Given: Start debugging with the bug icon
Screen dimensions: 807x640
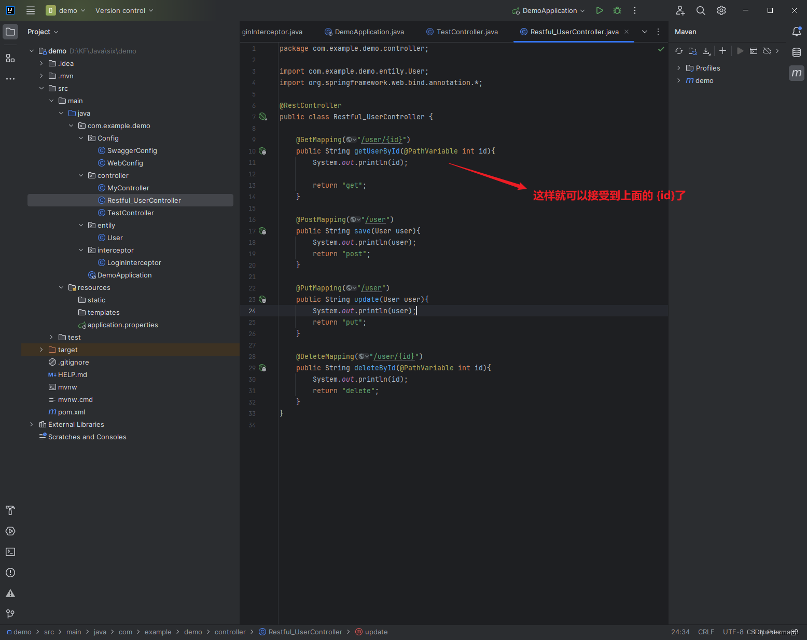Looking at the screenshot, I should (x=617, y=10).
